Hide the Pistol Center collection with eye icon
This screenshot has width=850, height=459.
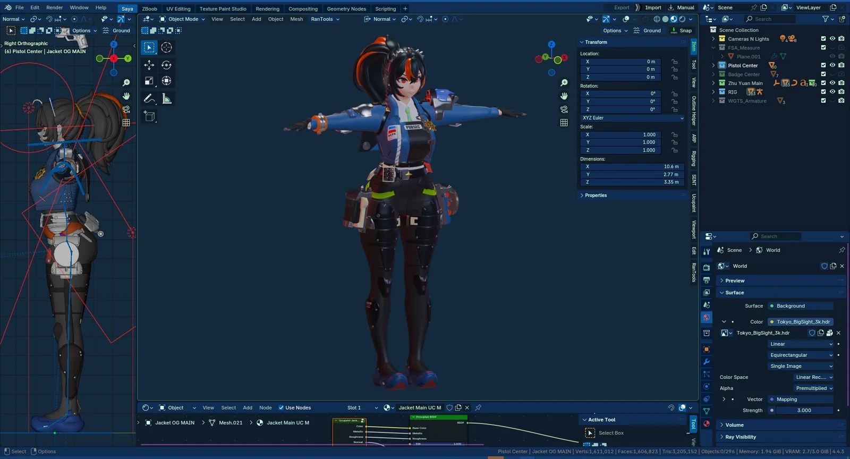tap(832, 65)
